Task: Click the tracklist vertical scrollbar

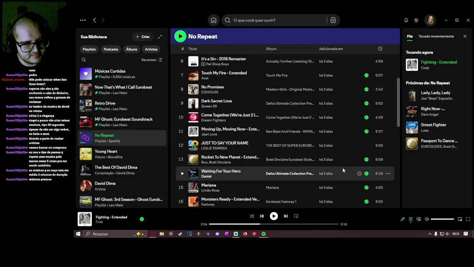Action: point(398,102)
